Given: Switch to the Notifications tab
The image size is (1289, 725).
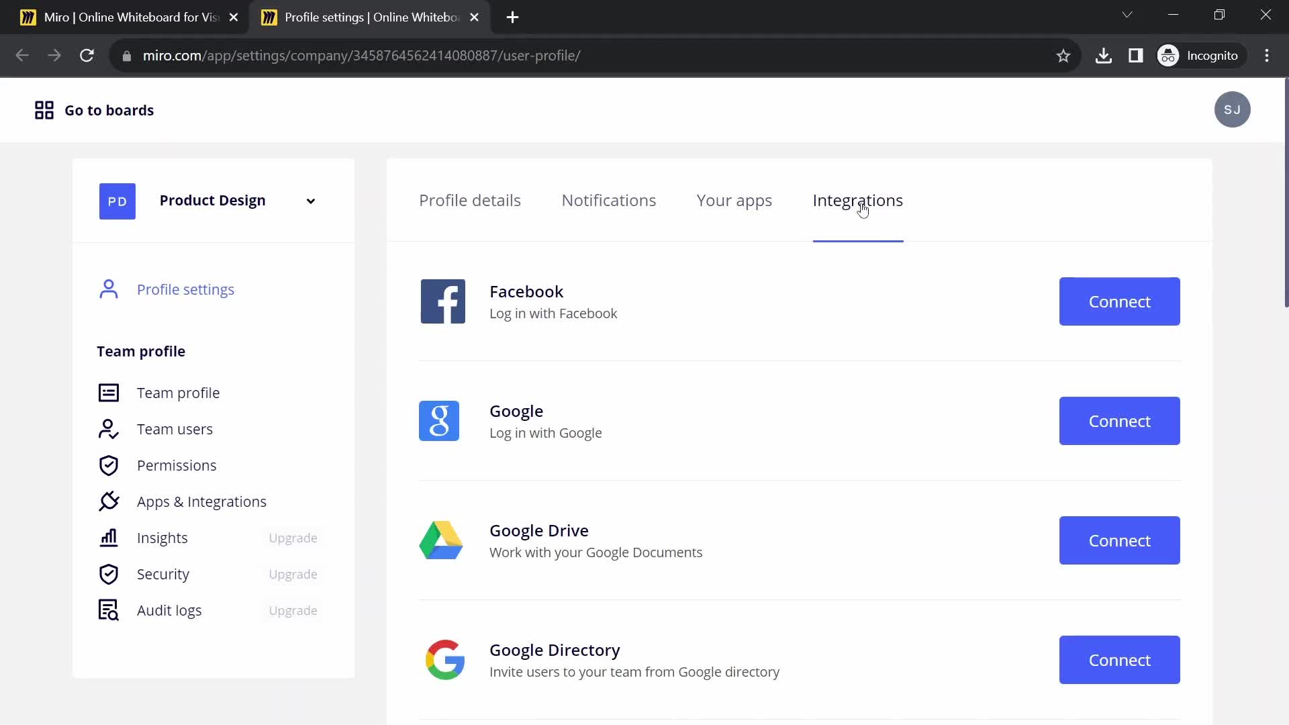Looking at the screenshot, I should [609, 200].
